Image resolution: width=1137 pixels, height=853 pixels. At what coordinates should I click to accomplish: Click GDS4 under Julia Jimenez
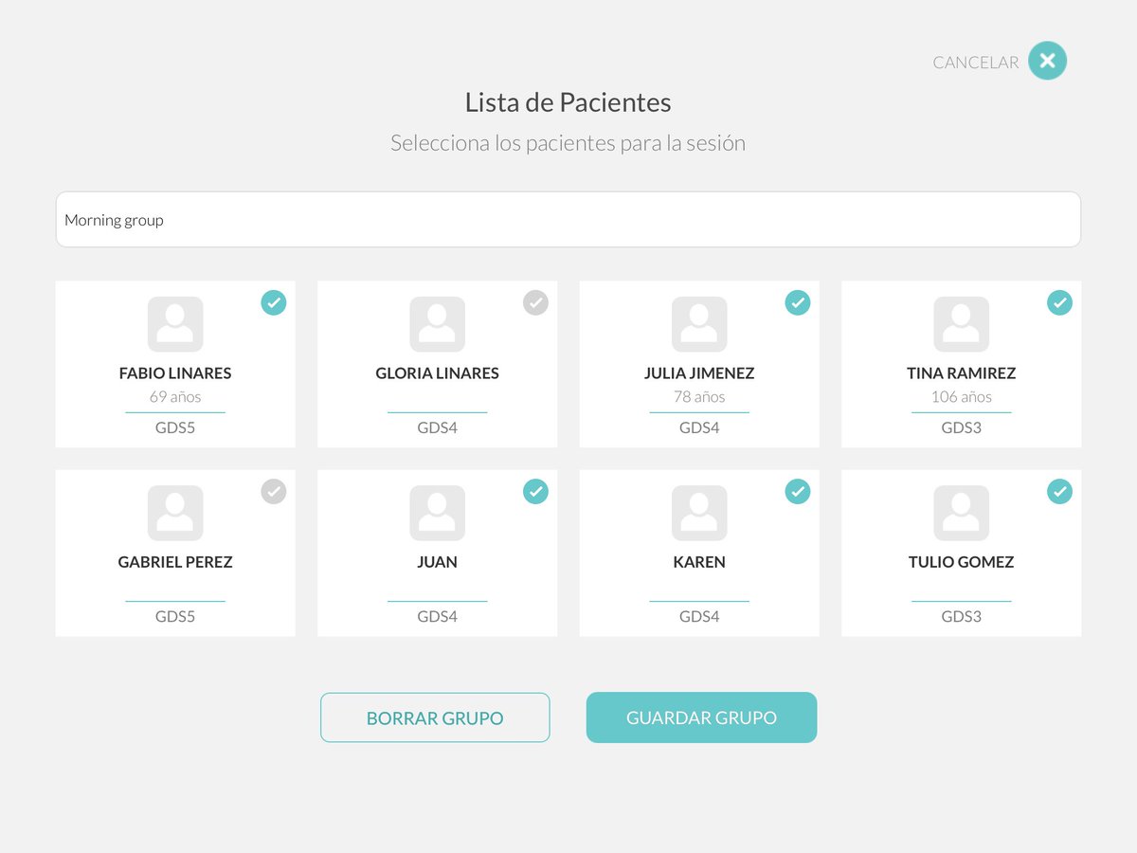699,427
